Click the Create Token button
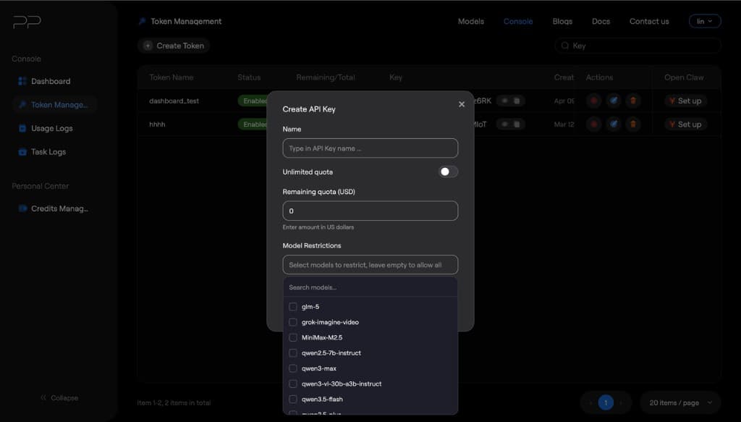The image size is (741, 422). pyautogui.click(x=174, y=46)
